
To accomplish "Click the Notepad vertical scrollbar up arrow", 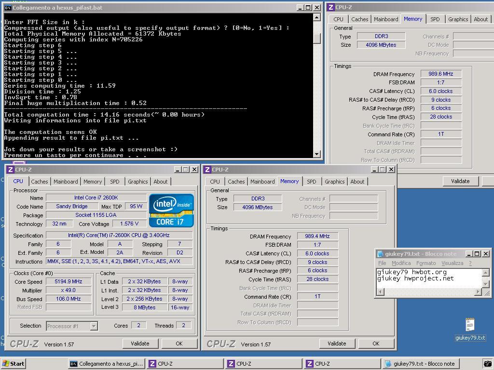I will tap(486, 273).
